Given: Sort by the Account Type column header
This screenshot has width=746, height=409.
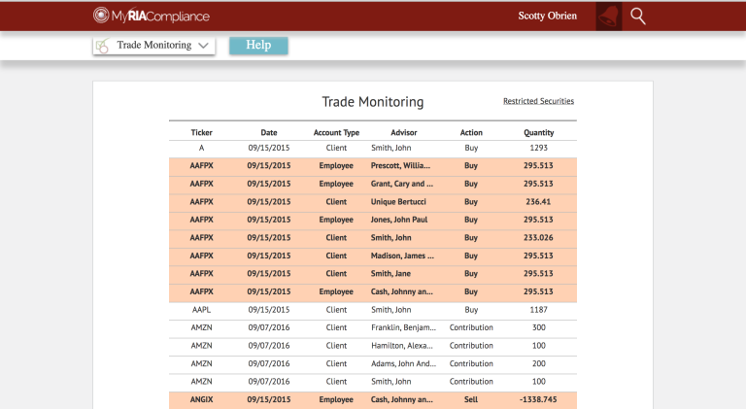Looking at the screenshot, I should coord(336,132).
